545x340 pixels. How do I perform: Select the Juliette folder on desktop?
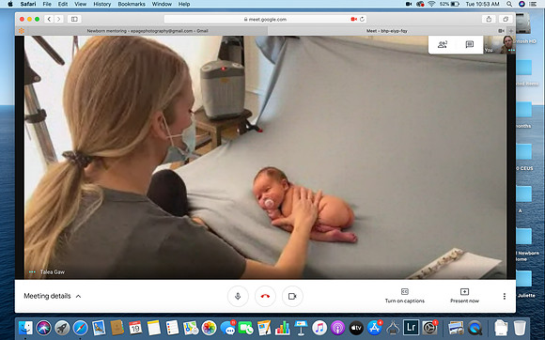click(523, 283)
